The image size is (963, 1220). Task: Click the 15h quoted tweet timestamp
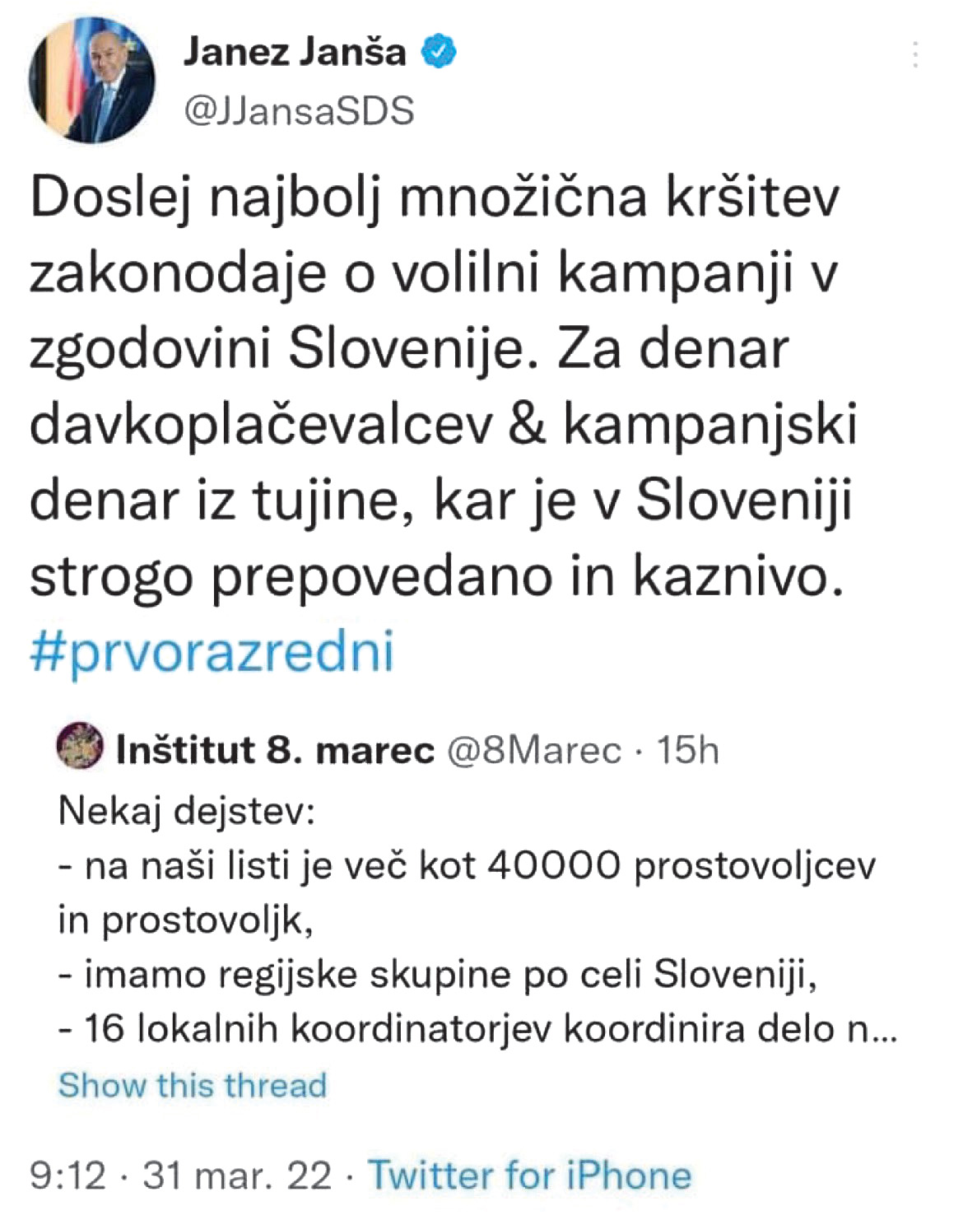pos(686,750)
